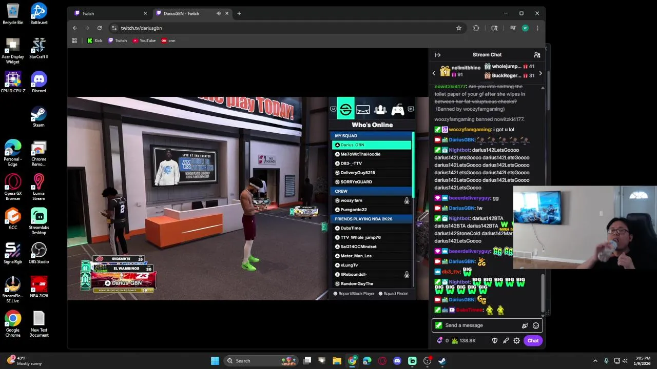Image resolution: width=657 pixels, height=369 pixels.
Task: Click db3_ttv username in chat
Action: tap(451, 272)
